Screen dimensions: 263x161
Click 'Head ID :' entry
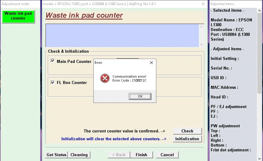pyautogui.click(x=219, y=97)
